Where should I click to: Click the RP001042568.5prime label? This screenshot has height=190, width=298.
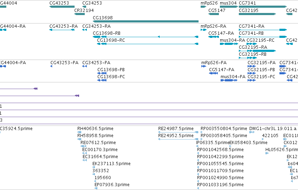(x=220, y=150)
